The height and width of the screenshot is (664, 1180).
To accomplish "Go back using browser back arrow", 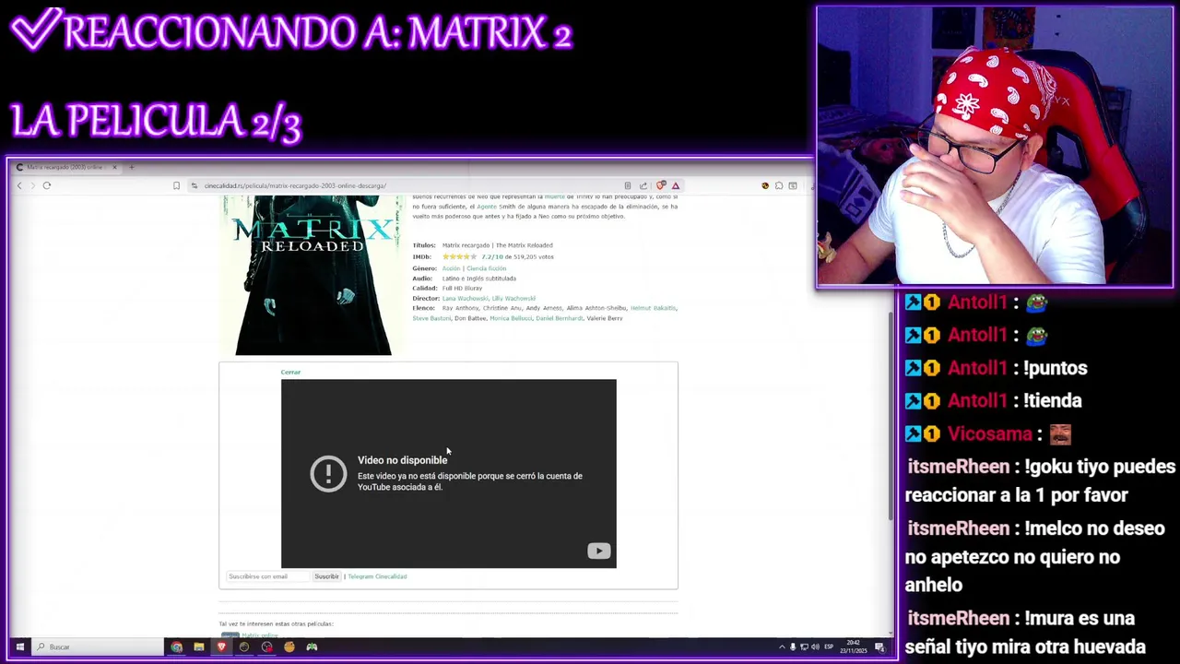I will point(19,185).
